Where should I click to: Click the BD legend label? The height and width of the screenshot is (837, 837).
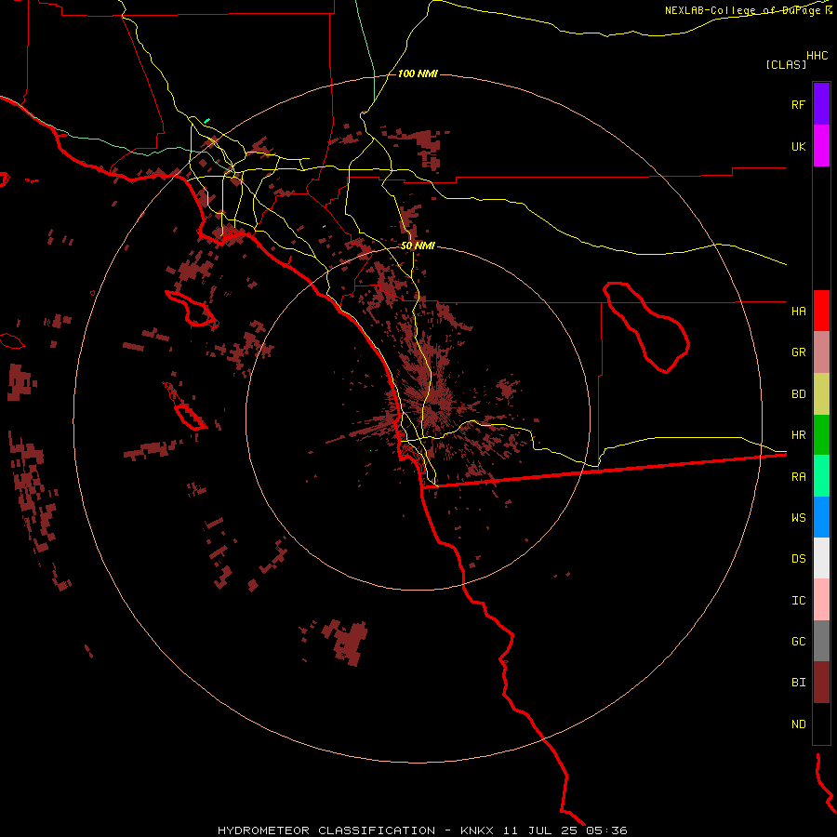pos(798,394)
